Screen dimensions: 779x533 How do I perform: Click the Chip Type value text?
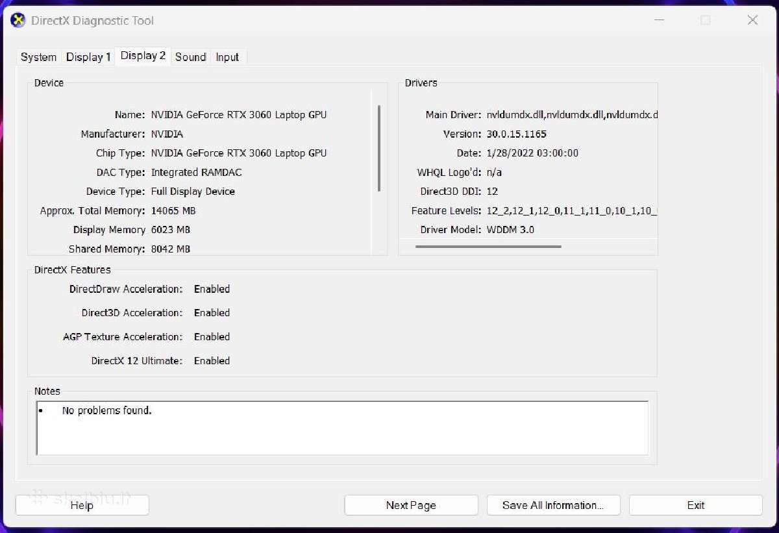coord(239,153)
